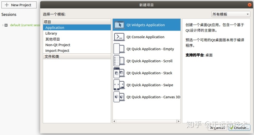Screen dimensions: 254x135
Task: Open the 所有模板 template filter dropdown
Action: [x=230, y=14]
